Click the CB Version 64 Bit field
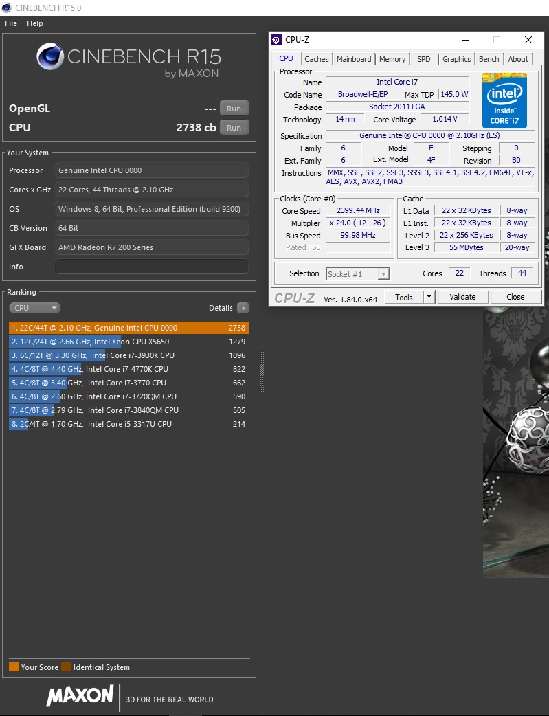This screenshot has width=549, height=716. click(x=152, y=228)
